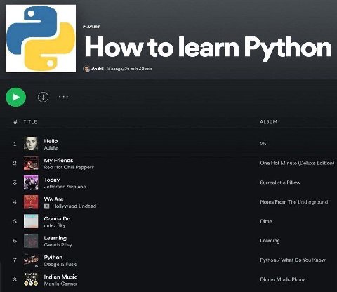Open album Python / What Do You Know
The height and width of the screenshot is (292, 337).
tap(293, 260)
